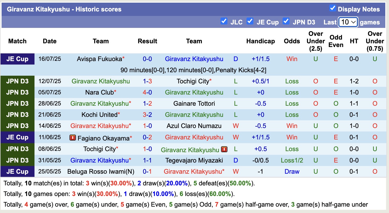Click the red card icon next to Giravanz Kitakyushu
389x213 pixels.
(x=224, y=149)
